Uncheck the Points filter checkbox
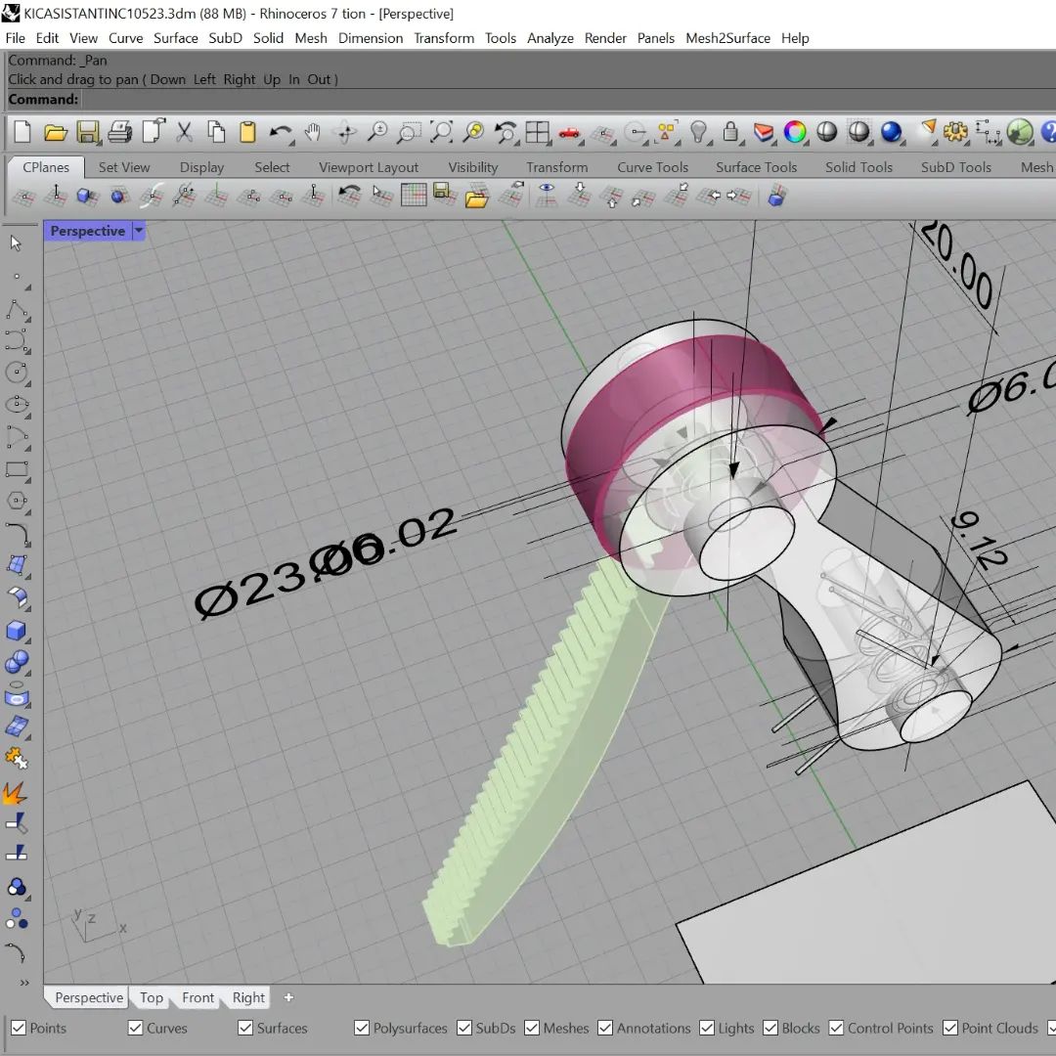The image size is (1056, 1056). (x=19, y=1028)
